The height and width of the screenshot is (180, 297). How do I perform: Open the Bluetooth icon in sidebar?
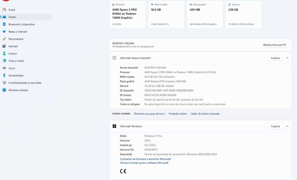pyautogui.click(x=4, y=24)
